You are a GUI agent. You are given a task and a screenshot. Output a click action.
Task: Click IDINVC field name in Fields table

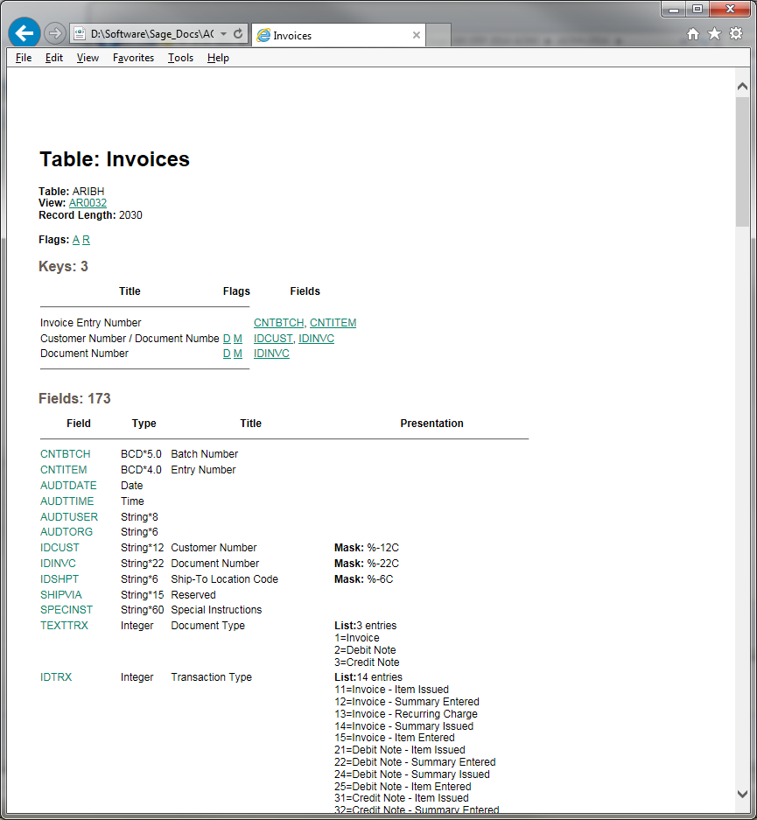click(58, 564)
